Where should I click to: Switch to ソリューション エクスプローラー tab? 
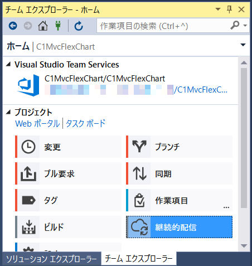click(x=52, y=259)
